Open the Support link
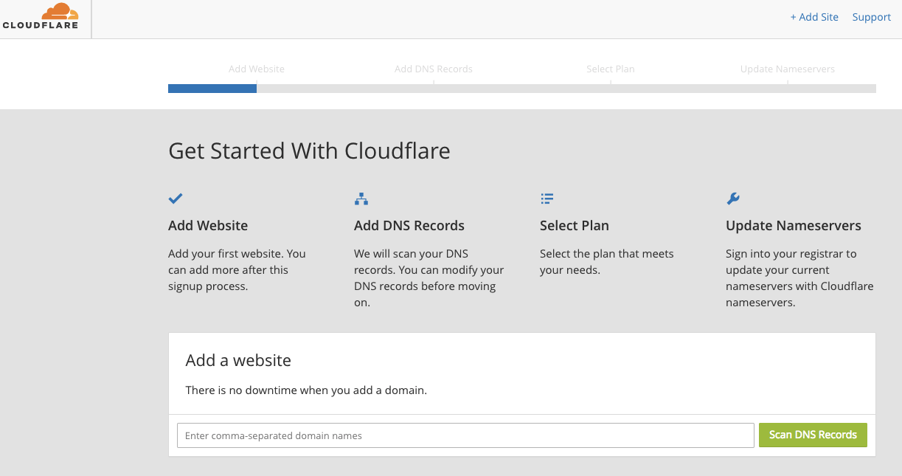Screen dimensions: 902x476 [x=871, y=17]
